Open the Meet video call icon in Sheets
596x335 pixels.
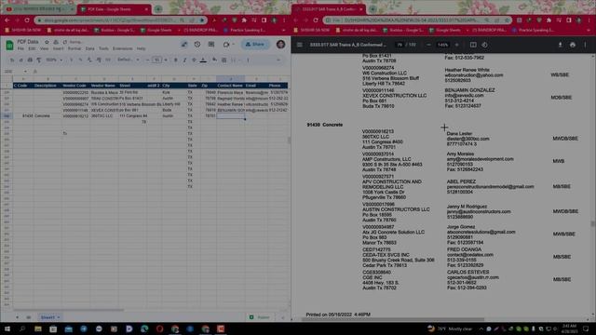[x=226, y=45]
